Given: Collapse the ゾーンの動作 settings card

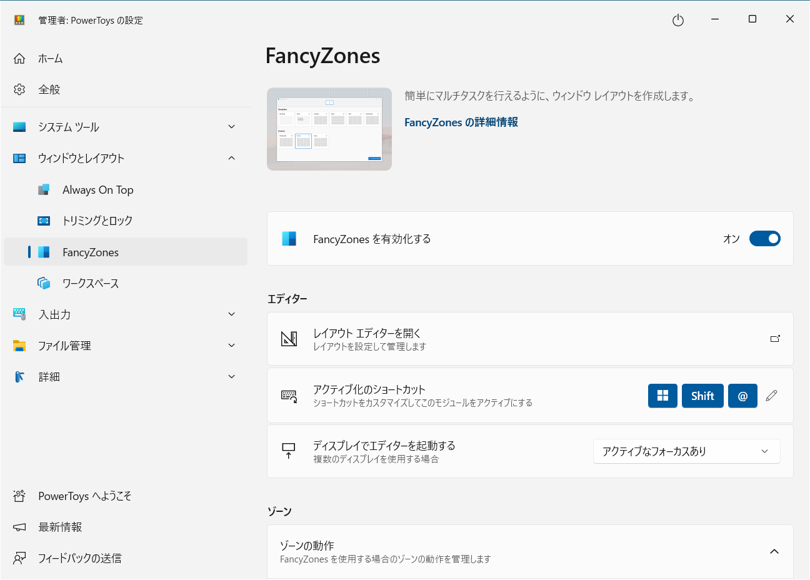Looking at the screenshot, I should pyautogui.click(x=774, y=551).
